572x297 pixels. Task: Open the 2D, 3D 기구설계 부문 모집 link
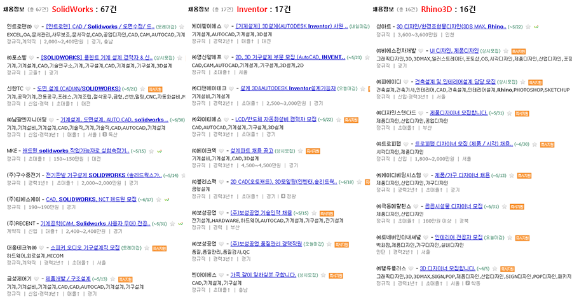point(290,57)
